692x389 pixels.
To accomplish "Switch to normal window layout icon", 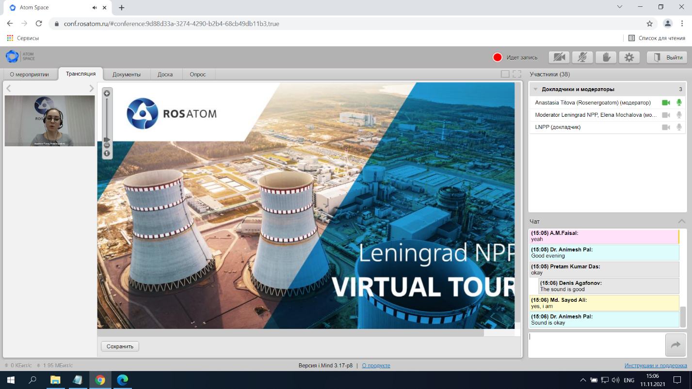I will click(x=505, y=74).
